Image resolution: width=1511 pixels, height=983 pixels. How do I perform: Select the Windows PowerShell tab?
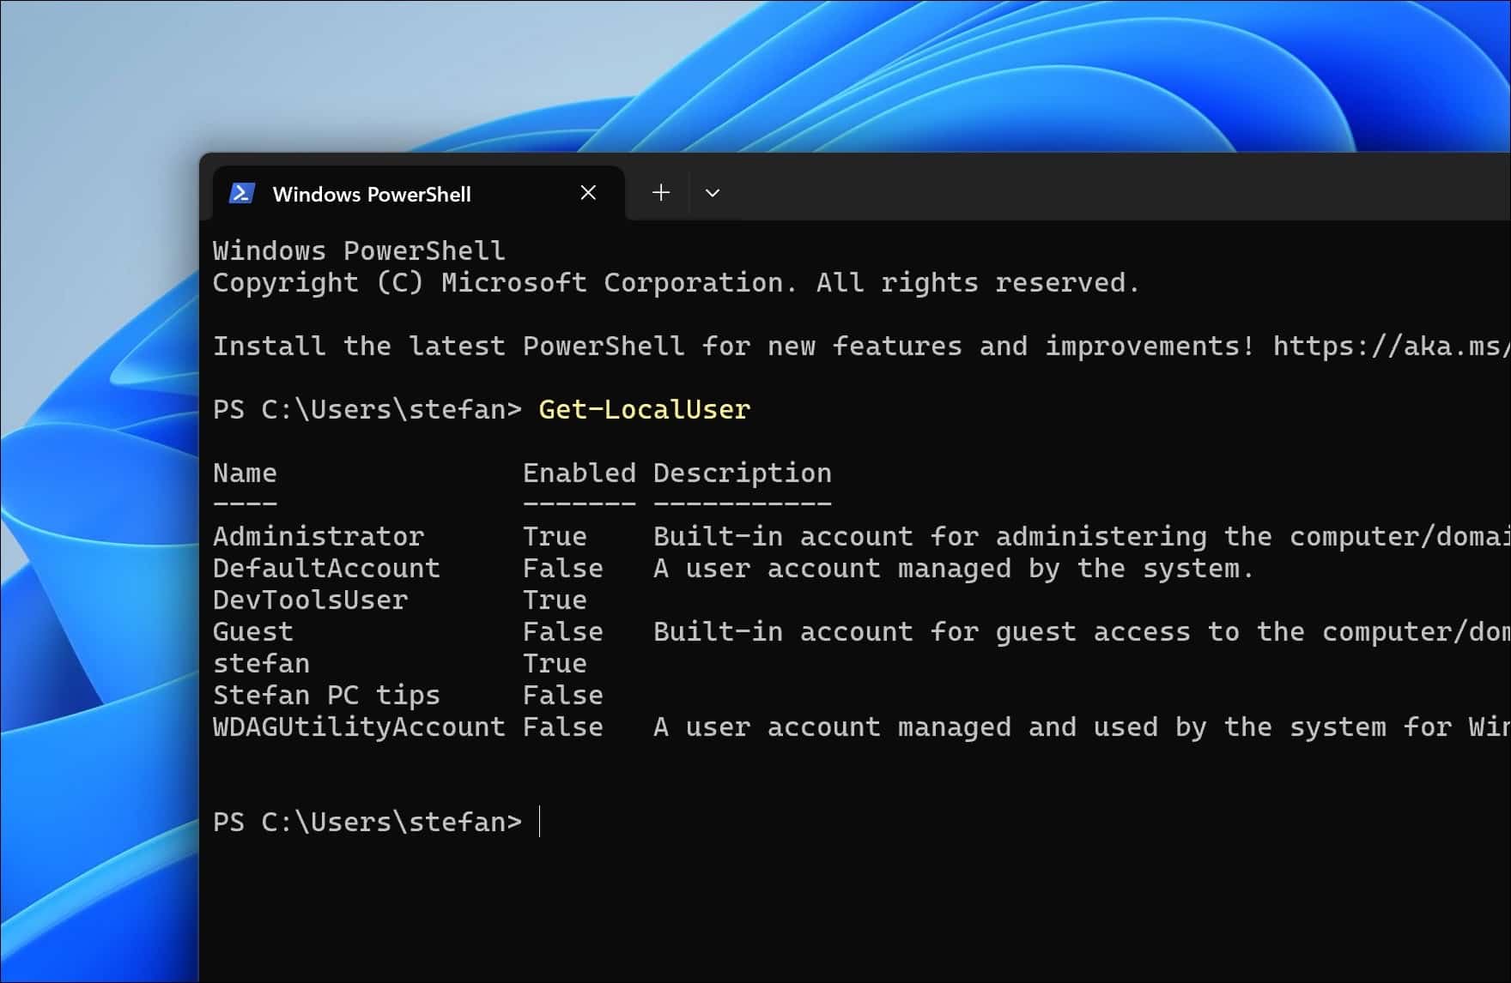pyautogui.click(x=371, y=195)
